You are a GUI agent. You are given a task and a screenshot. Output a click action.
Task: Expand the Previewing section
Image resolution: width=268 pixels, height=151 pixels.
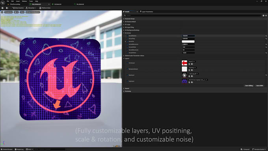coord(124,91)
